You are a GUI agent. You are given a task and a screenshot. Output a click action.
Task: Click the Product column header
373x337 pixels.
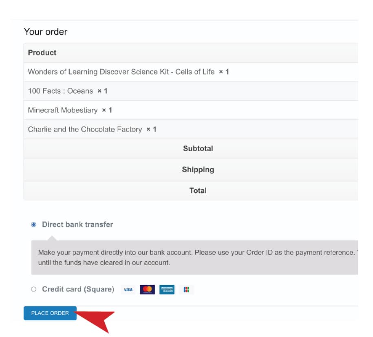[42, 53]
